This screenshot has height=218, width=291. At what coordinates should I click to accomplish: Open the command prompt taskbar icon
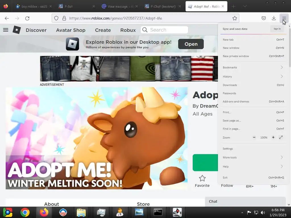click(x=158, y=212)
